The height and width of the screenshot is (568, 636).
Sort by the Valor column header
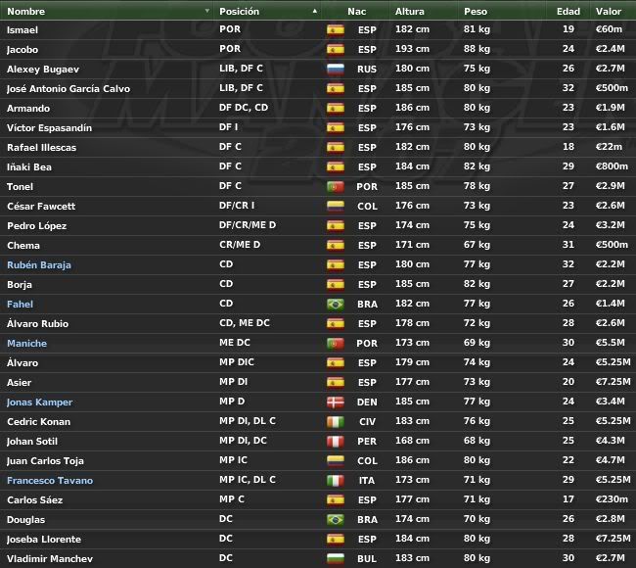[x=609, y=11]
